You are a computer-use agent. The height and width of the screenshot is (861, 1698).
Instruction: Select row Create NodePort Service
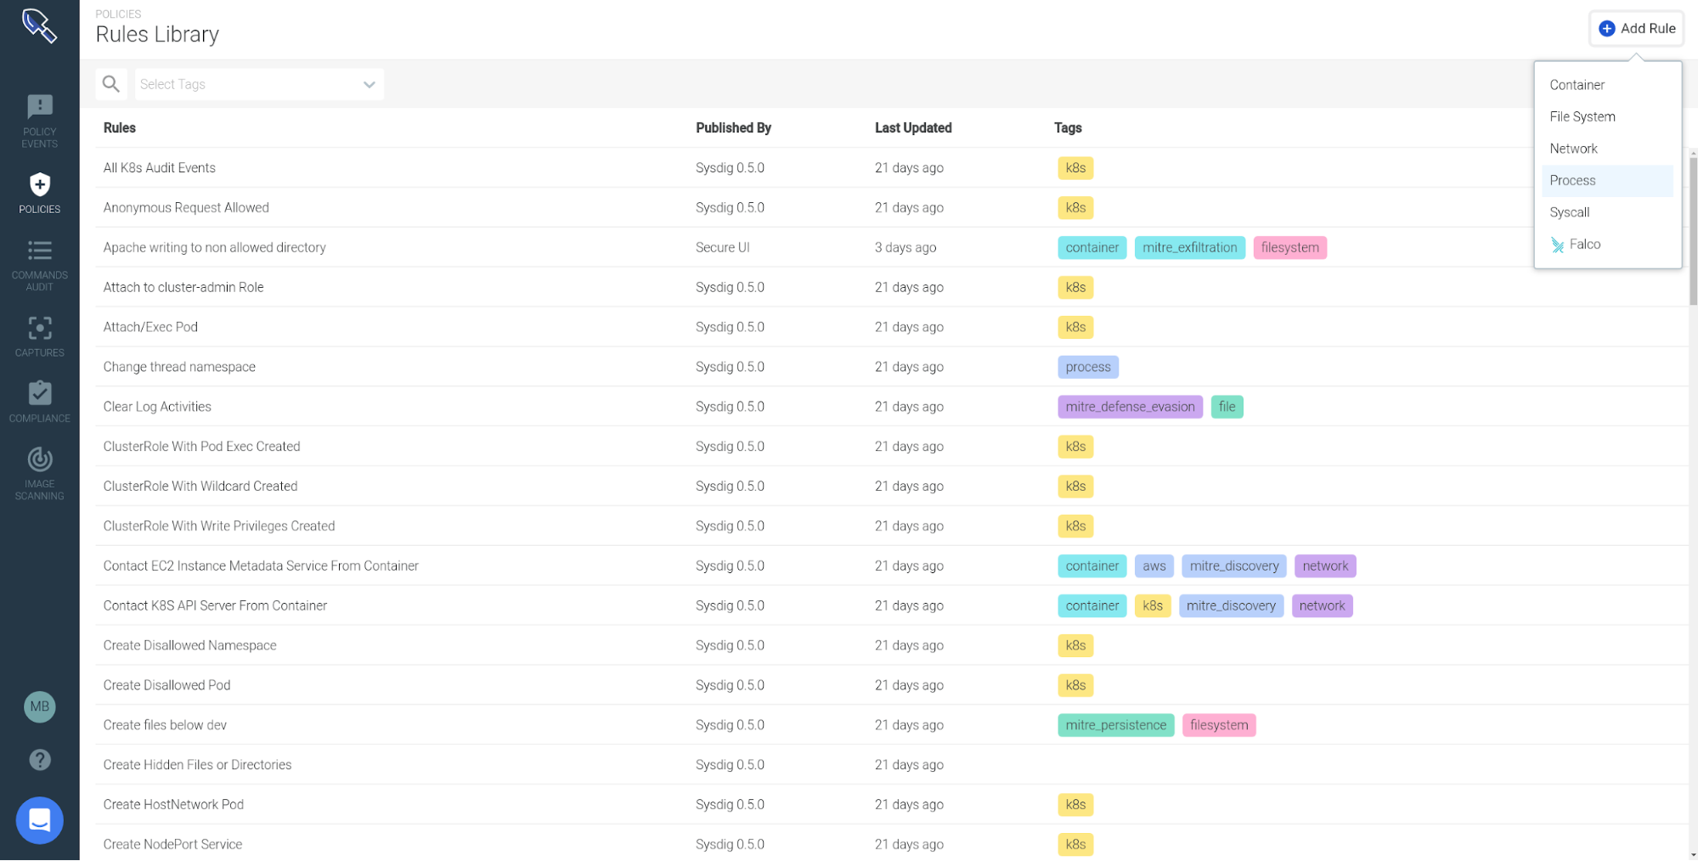click(x=891, y=845)
